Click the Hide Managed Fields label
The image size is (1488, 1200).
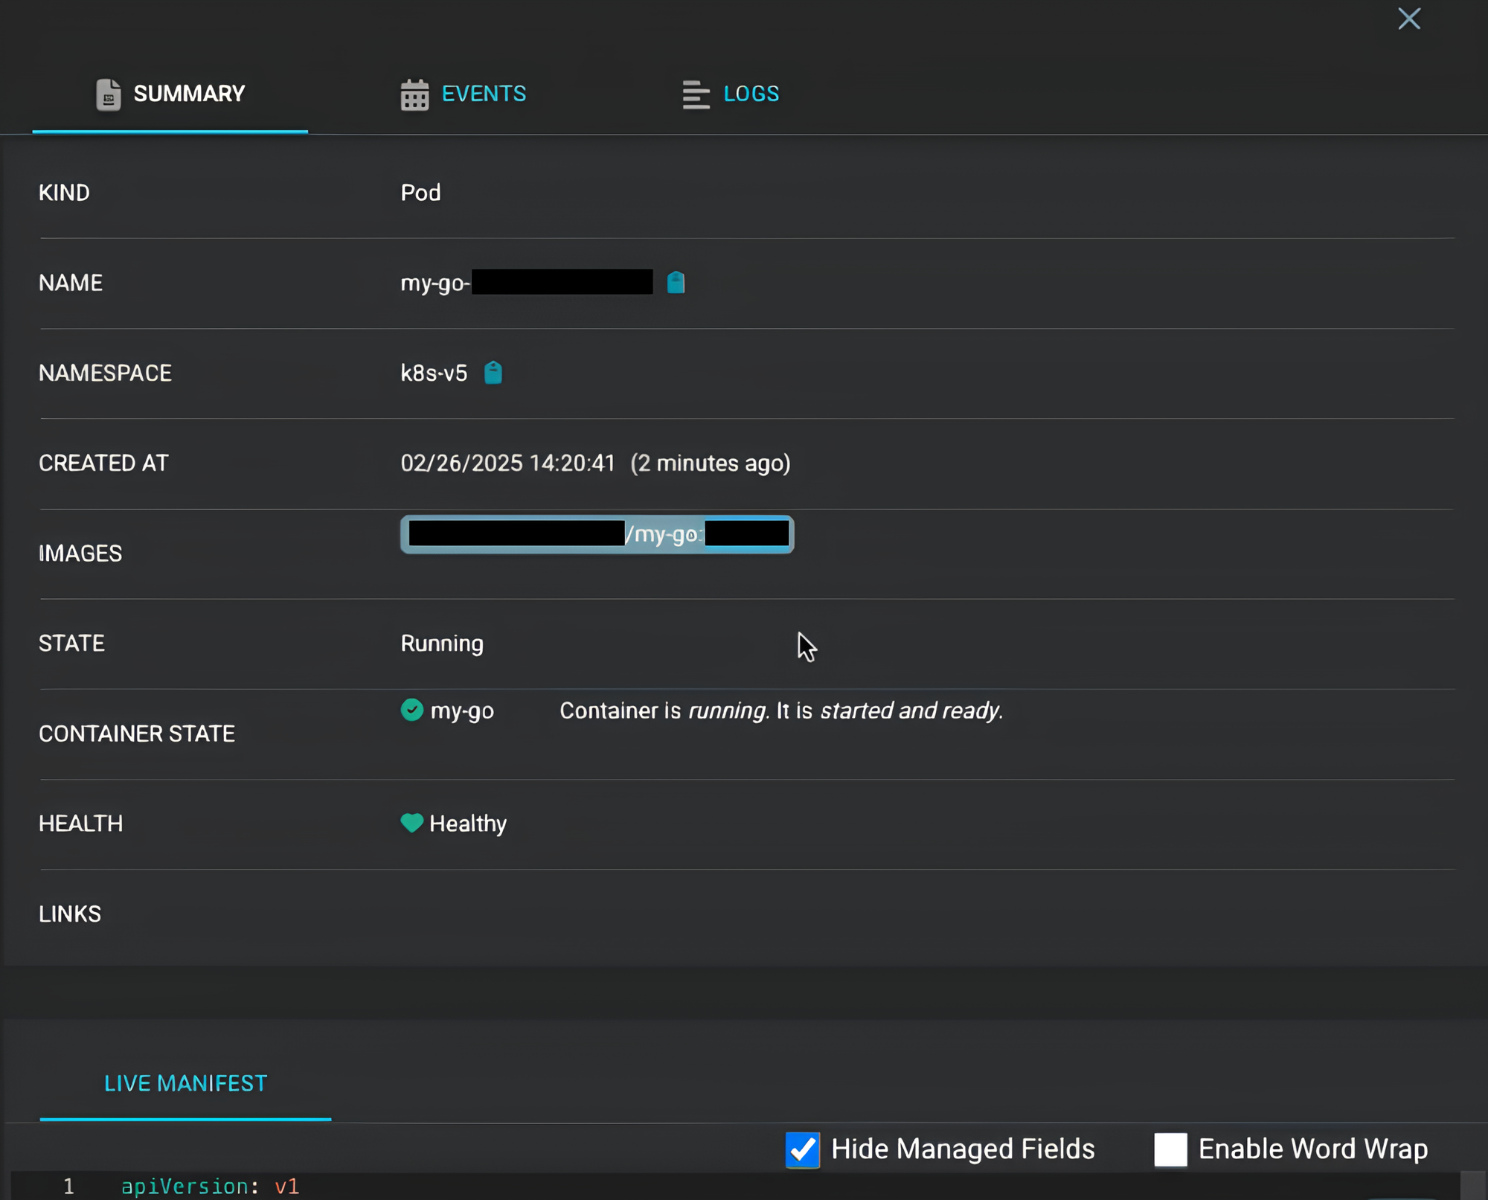point(963,1149)
